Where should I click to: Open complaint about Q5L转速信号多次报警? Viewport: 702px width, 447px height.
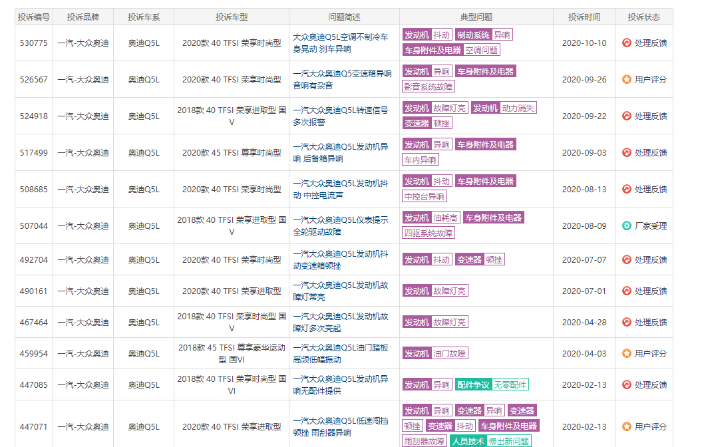click(x=341, y=116)
